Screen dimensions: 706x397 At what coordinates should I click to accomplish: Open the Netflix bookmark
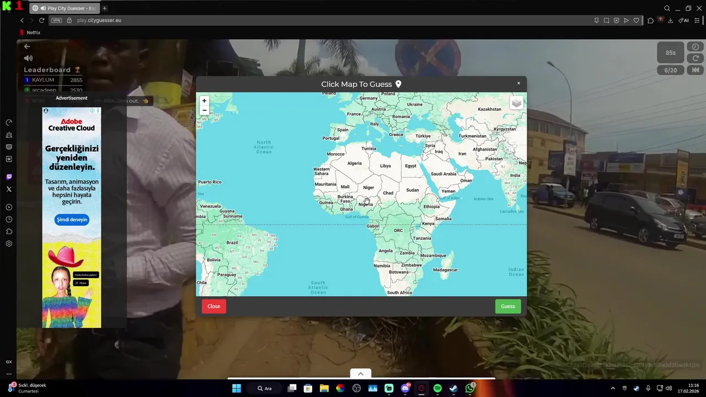pos(30,33)
